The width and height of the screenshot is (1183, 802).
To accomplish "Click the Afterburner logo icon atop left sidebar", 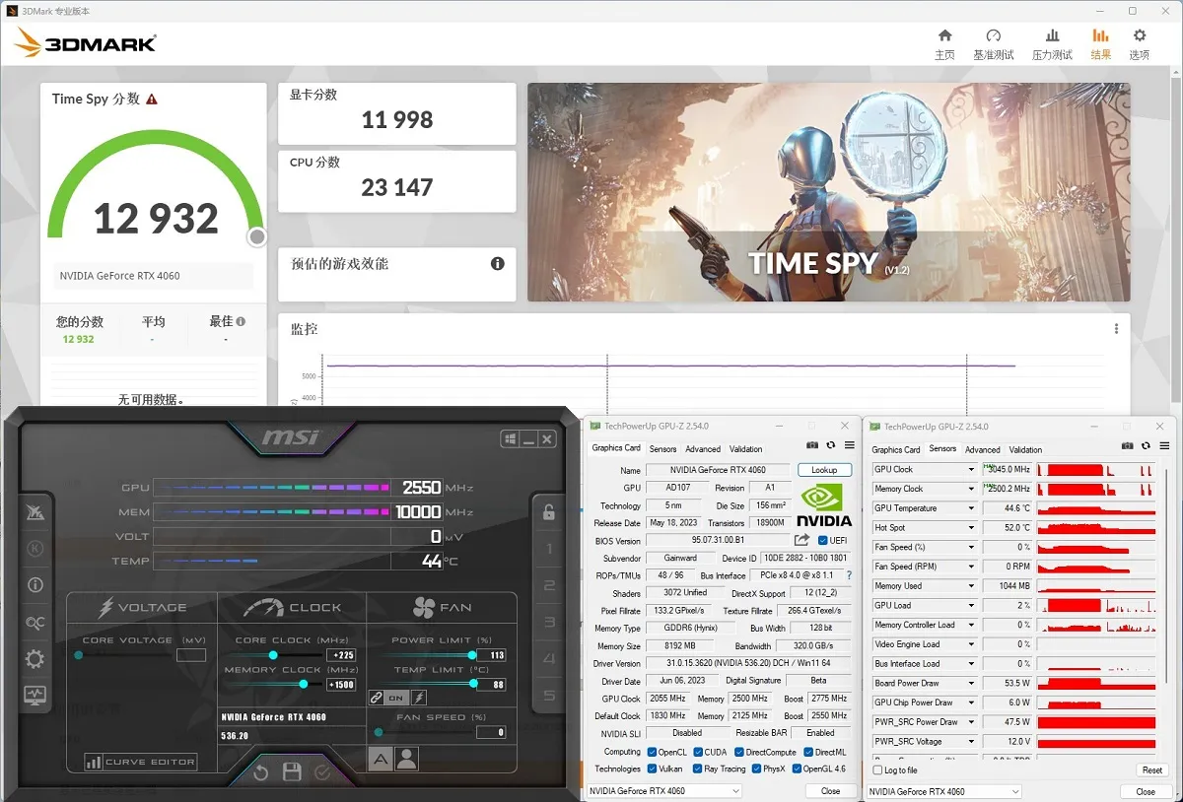I will coord(35,511).
